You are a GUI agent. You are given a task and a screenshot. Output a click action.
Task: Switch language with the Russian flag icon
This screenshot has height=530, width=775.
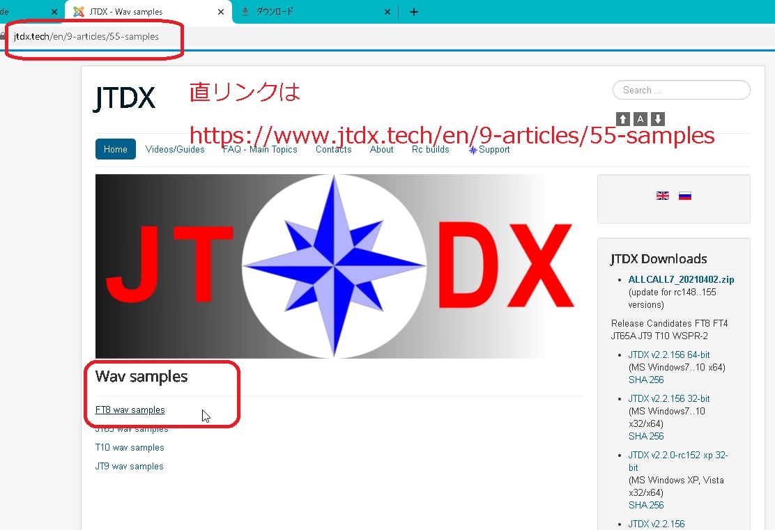tap(684, 196)
